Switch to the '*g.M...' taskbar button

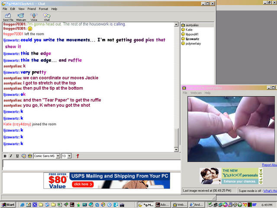click(146, 205)
